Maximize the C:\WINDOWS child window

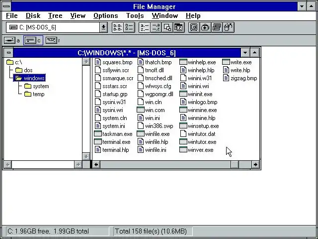(x=254, y=53)
